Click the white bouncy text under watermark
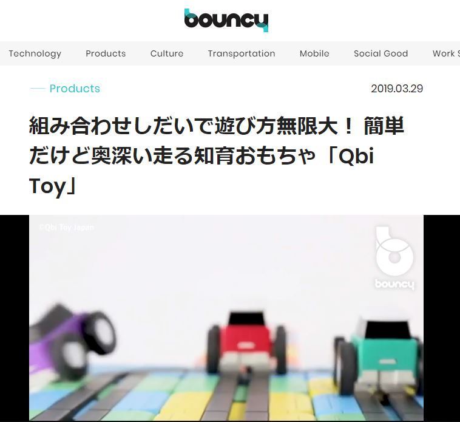The height and width of the screenshot is (422, 460). coord(394,284)
